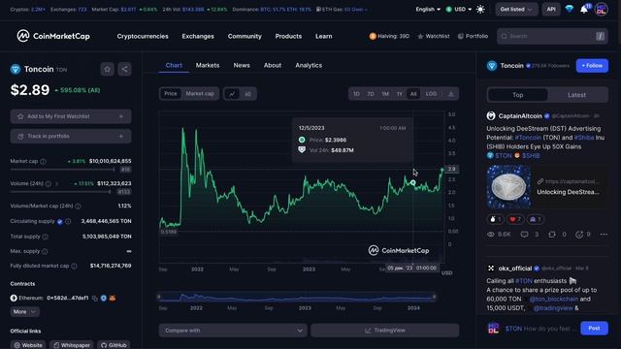Screen dimensions: 621x349
Task: Click the thumbs-up reaction on post
Action: tap(495, 219)
